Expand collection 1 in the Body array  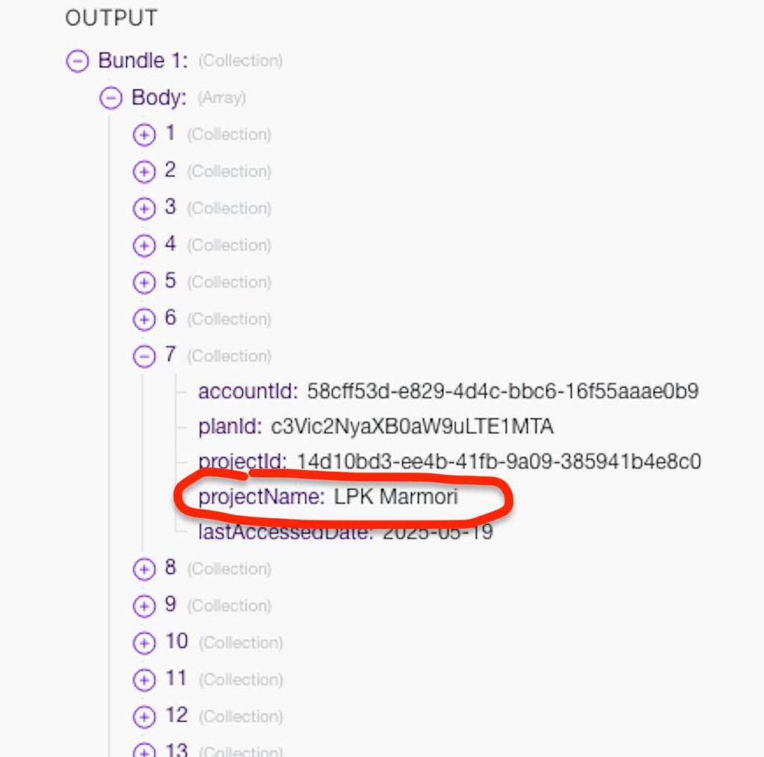[x=143, y=134]
